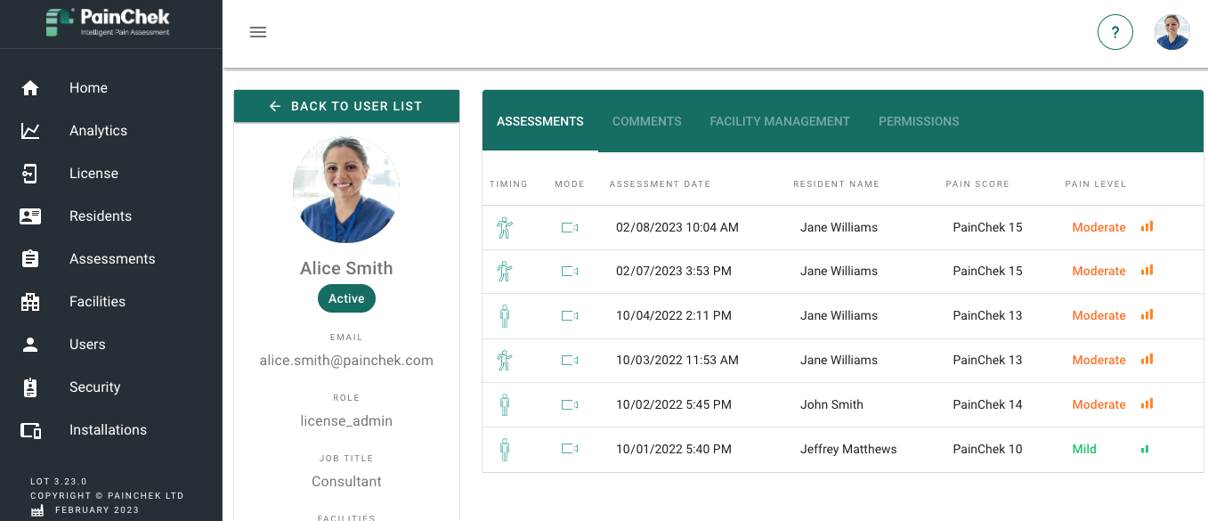1208x521 pixels.
Task: Click the camera mode icon for 02/08/2023 row
Action: (x=570, y=227)
